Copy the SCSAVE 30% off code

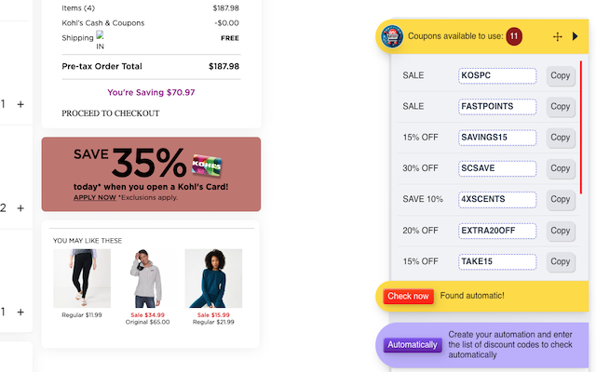pyautogui.click(x=561, y=168)
